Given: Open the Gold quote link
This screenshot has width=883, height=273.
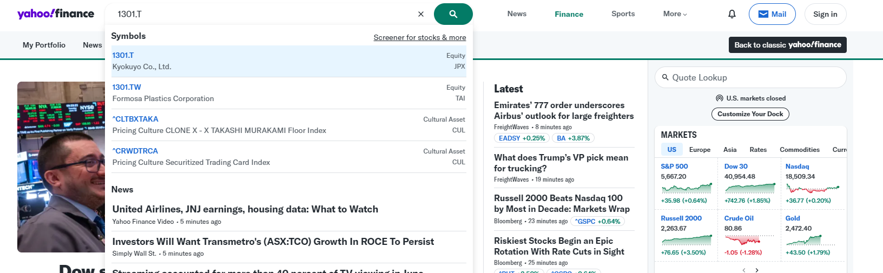Looking at the screenshot, I should pos(793,218).
